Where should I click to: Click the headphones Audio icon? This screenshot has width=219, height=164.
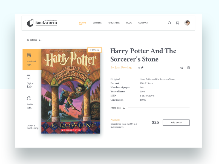[29, 98]
